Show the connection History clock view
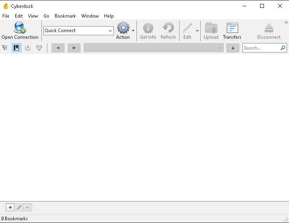 point(28,48)
